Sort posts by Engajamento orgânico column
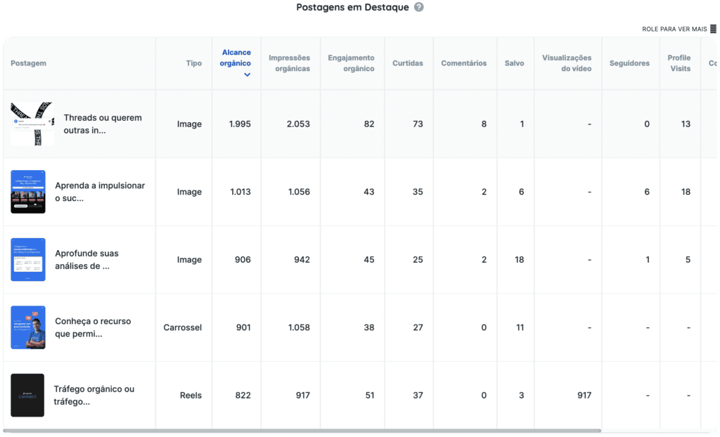This screenshot has width=720, height=437. tap(352, 63)
